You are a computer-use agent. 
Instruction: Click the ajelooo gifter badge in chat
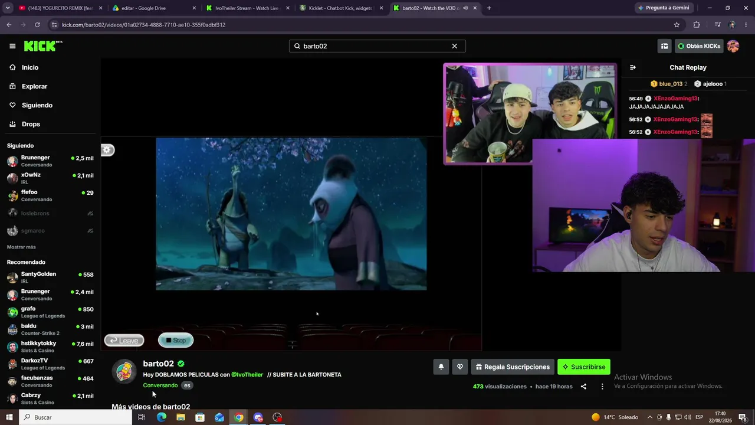click(x=710, y=84)
